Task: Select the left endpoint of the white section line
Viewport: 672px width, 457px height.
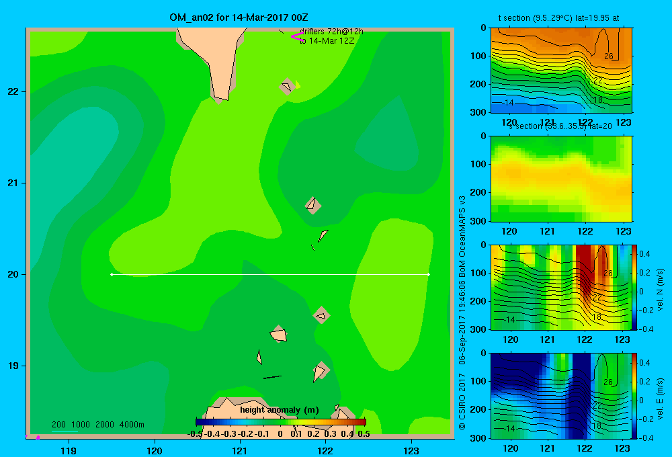Action: (x=112, y=274)
